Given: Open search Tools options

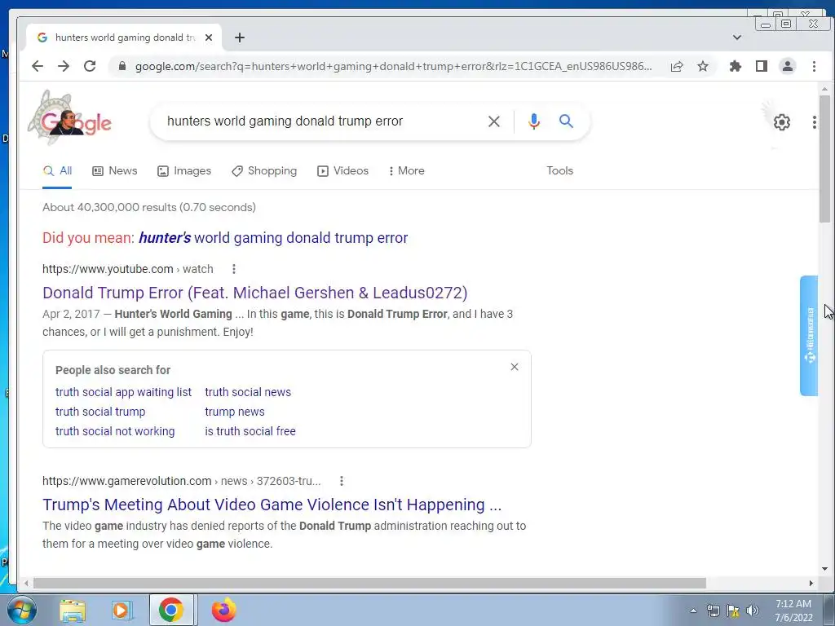Looking at the screenshot, I should (x=559, y=171).
